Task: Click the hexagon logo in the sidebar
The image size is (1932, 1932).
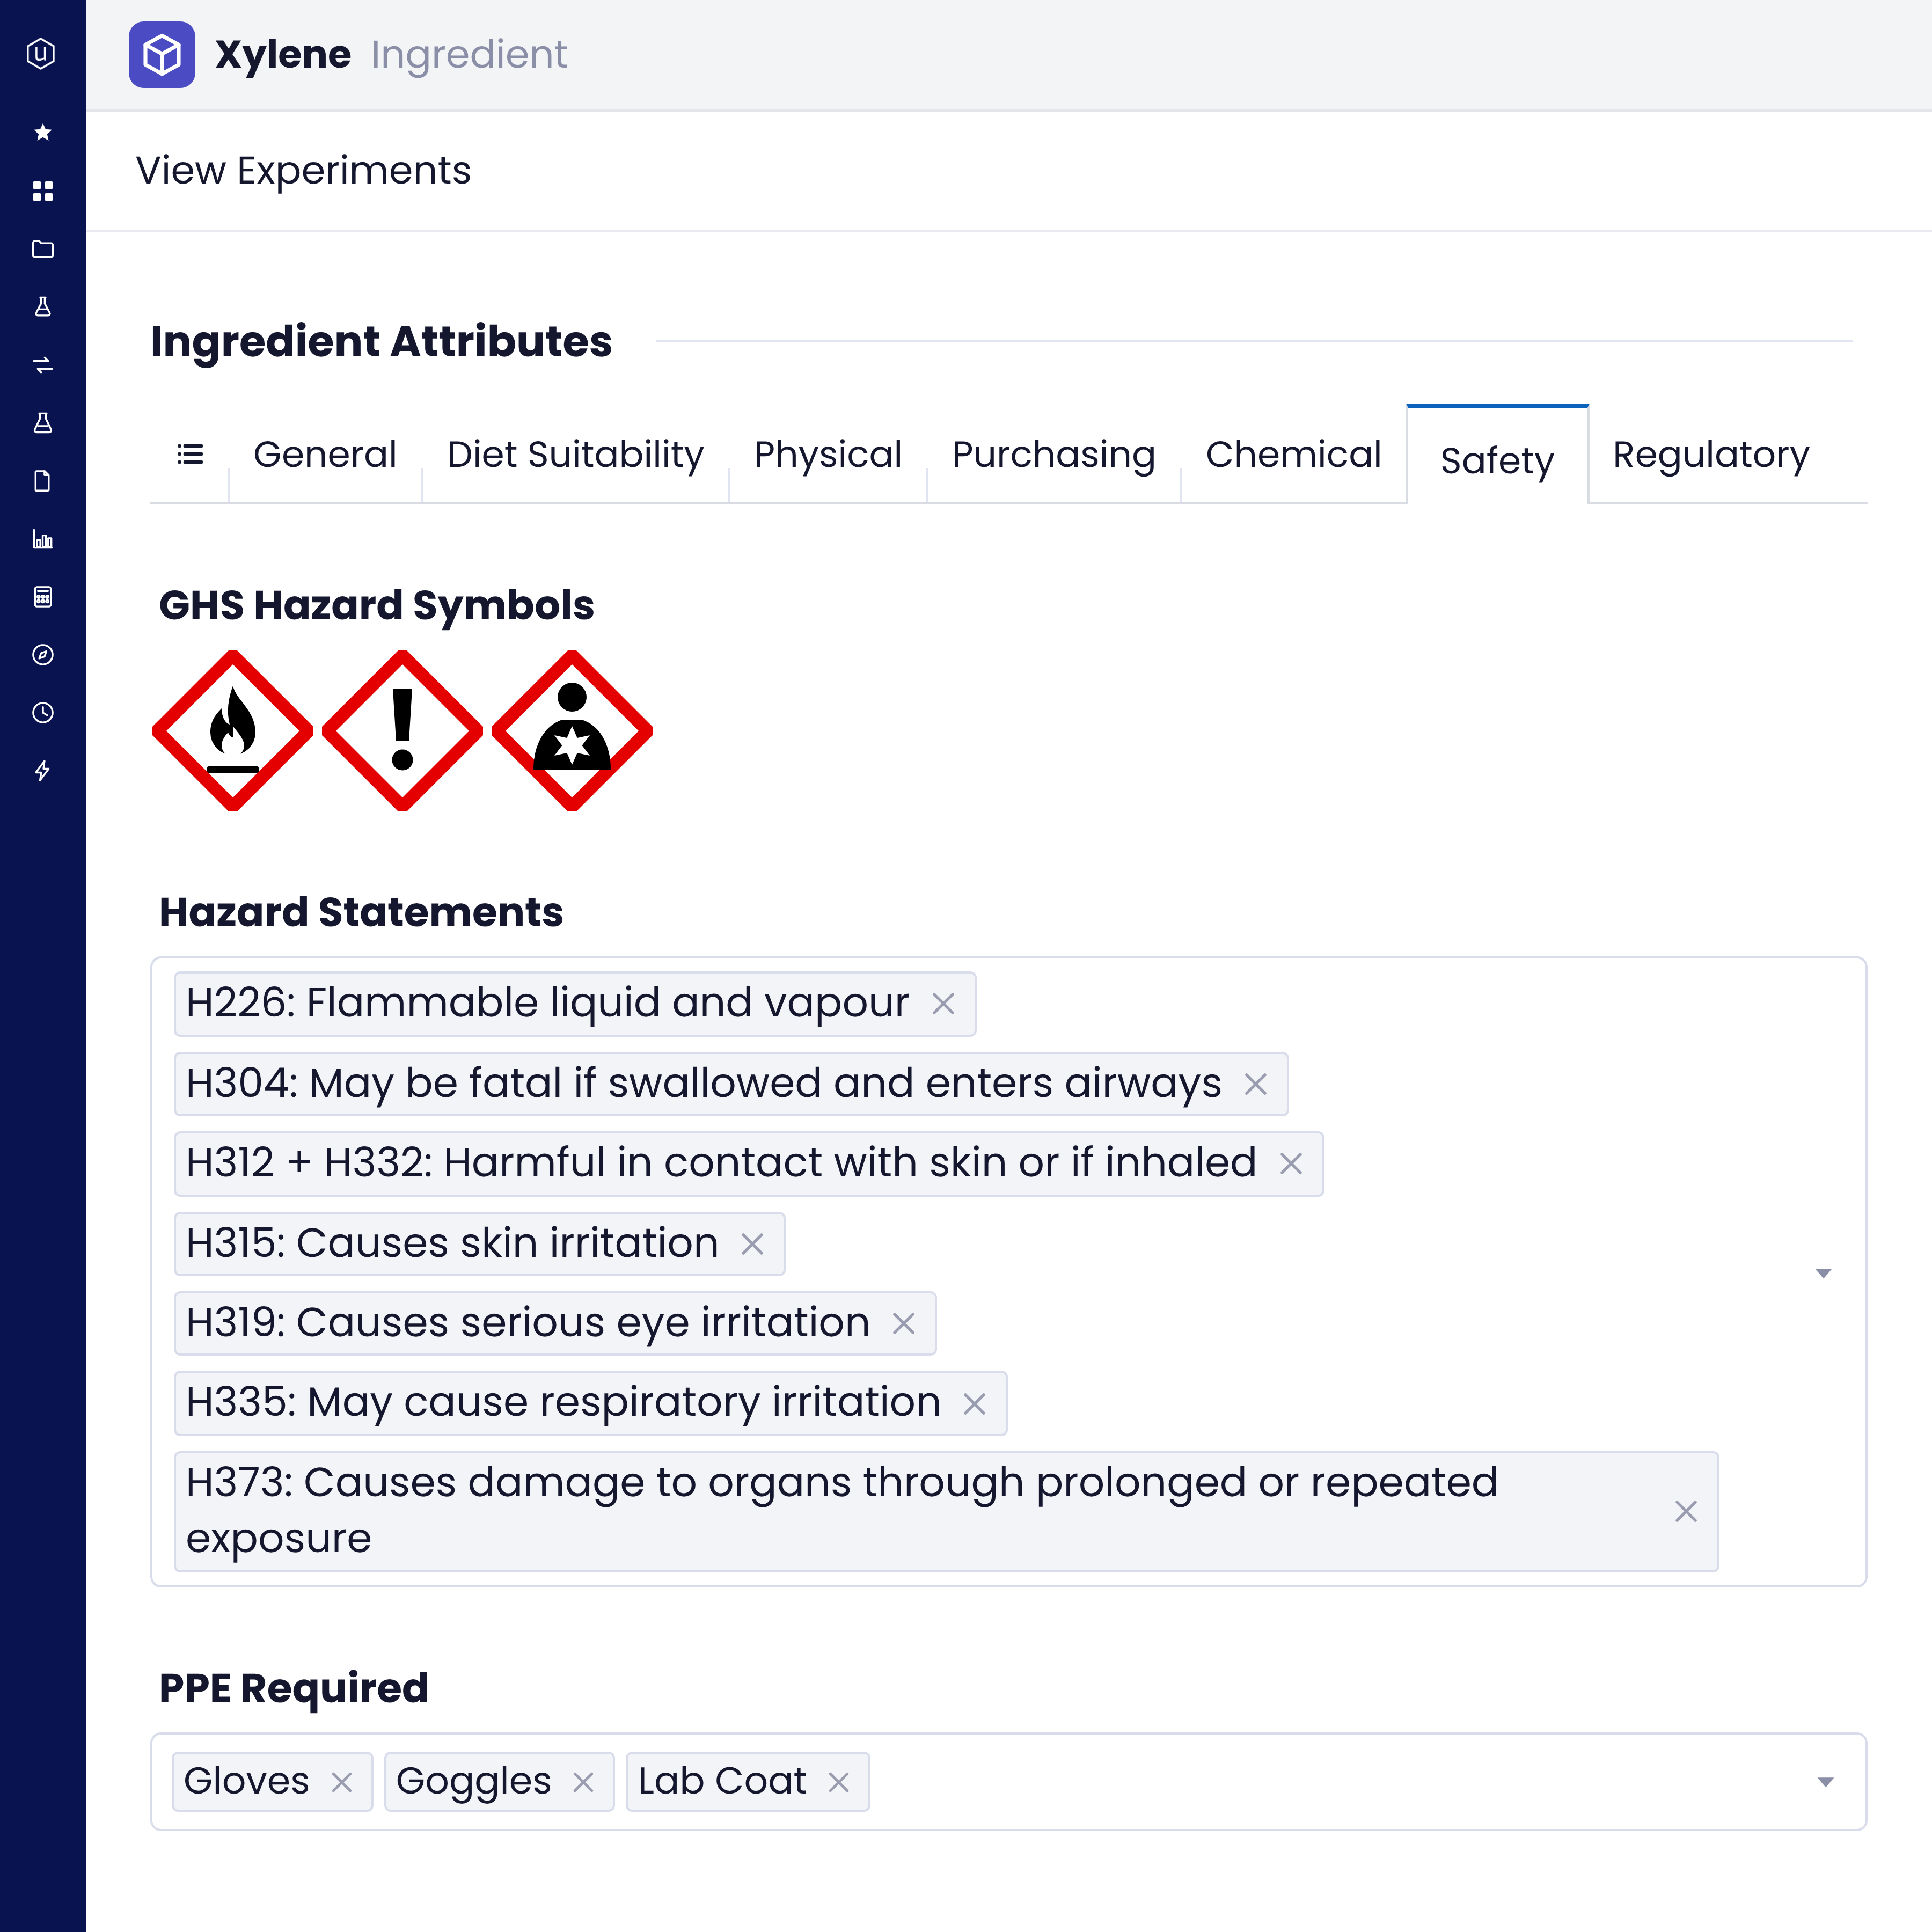Action: click(41, 53)
